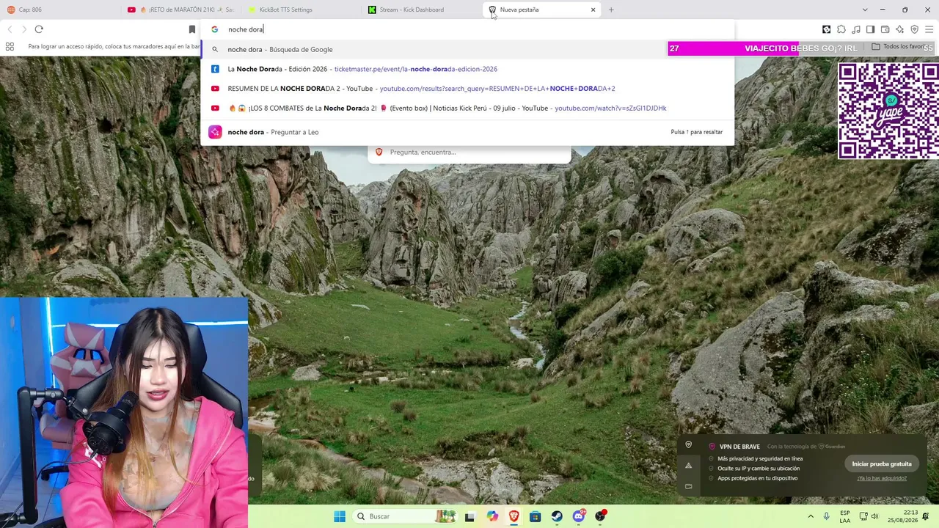Viewport: 939px width, 528px height.
Task: Open the Brave Wallet icon
Action: (885, 29)
